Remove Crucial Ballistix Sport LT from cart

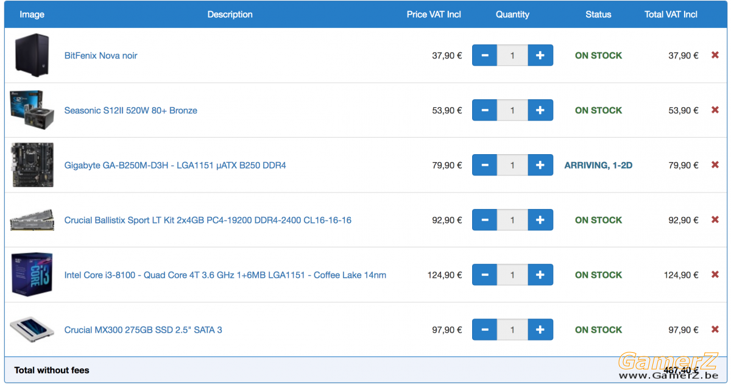715,220
